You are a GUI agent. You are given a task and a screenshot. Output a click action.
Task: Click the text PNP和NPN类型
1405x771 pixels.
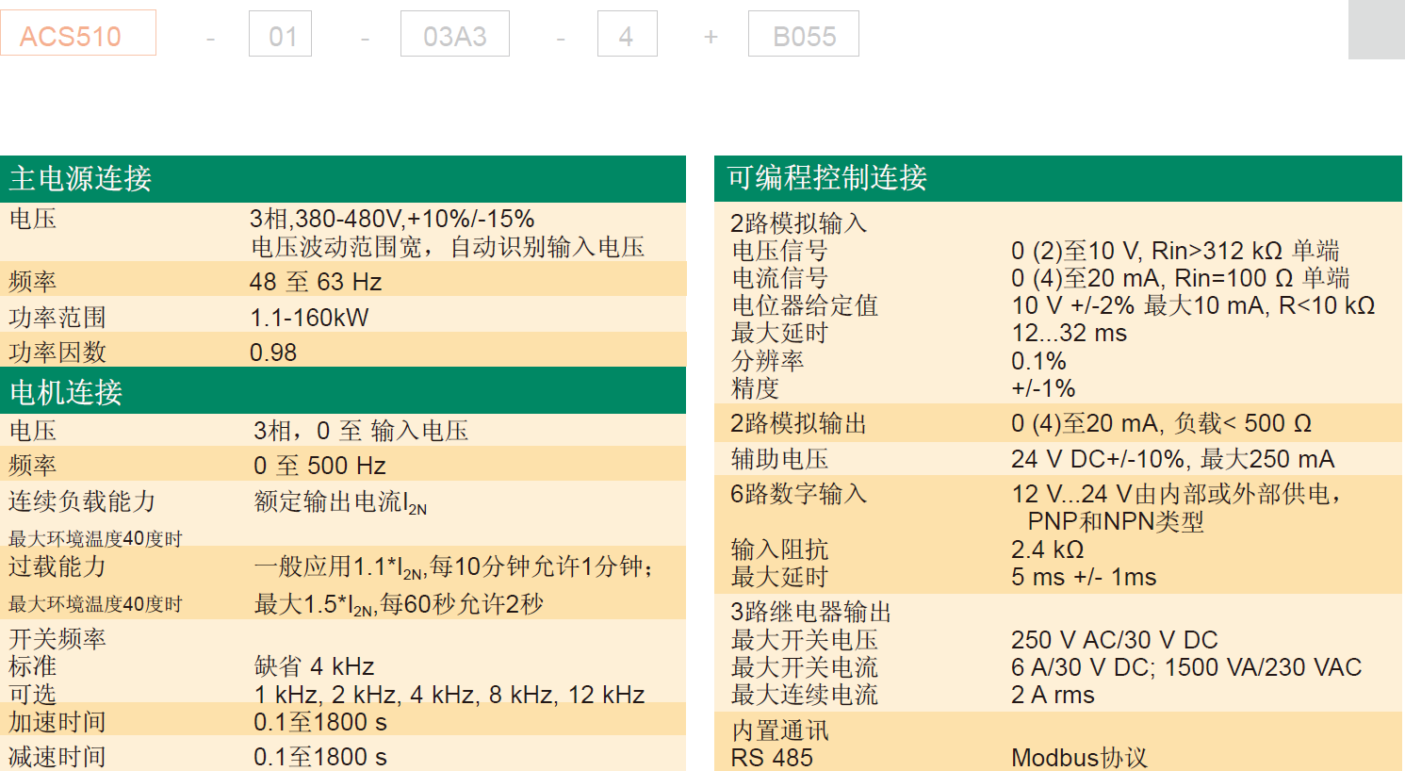1116,521
